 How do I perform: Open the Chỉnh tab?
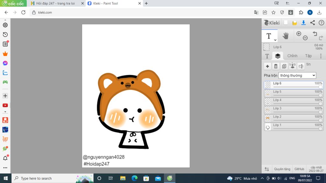coord(292,56)
